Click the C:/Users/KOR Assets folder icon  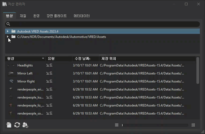[x=13, y=37]
